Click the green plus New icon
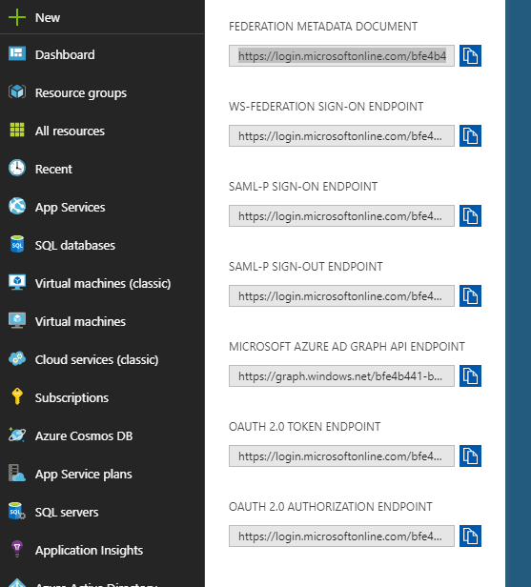The height and width of the screenshot is (587, 531). point(17,17)
